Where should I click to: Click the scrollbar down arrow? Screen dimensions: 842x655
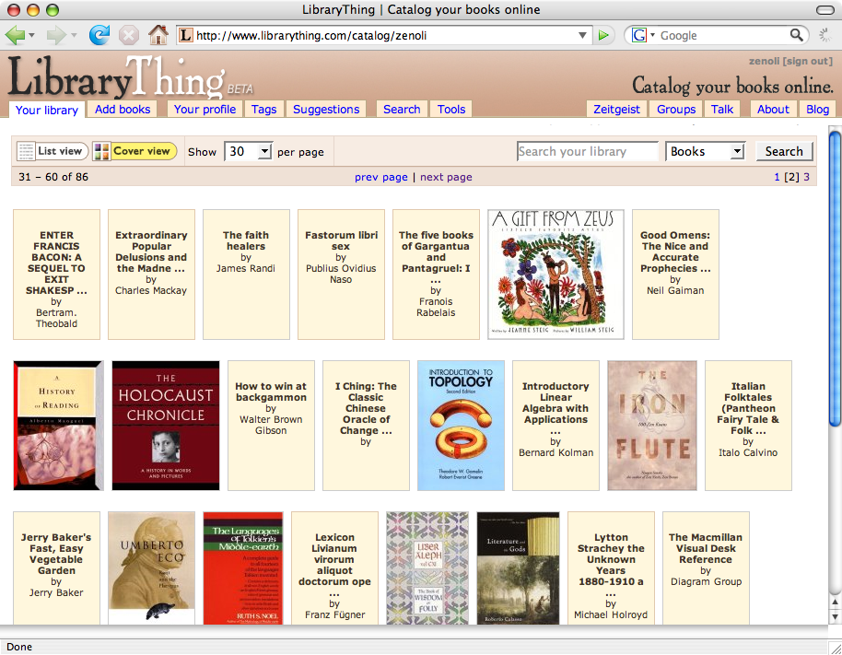(835, 617)
